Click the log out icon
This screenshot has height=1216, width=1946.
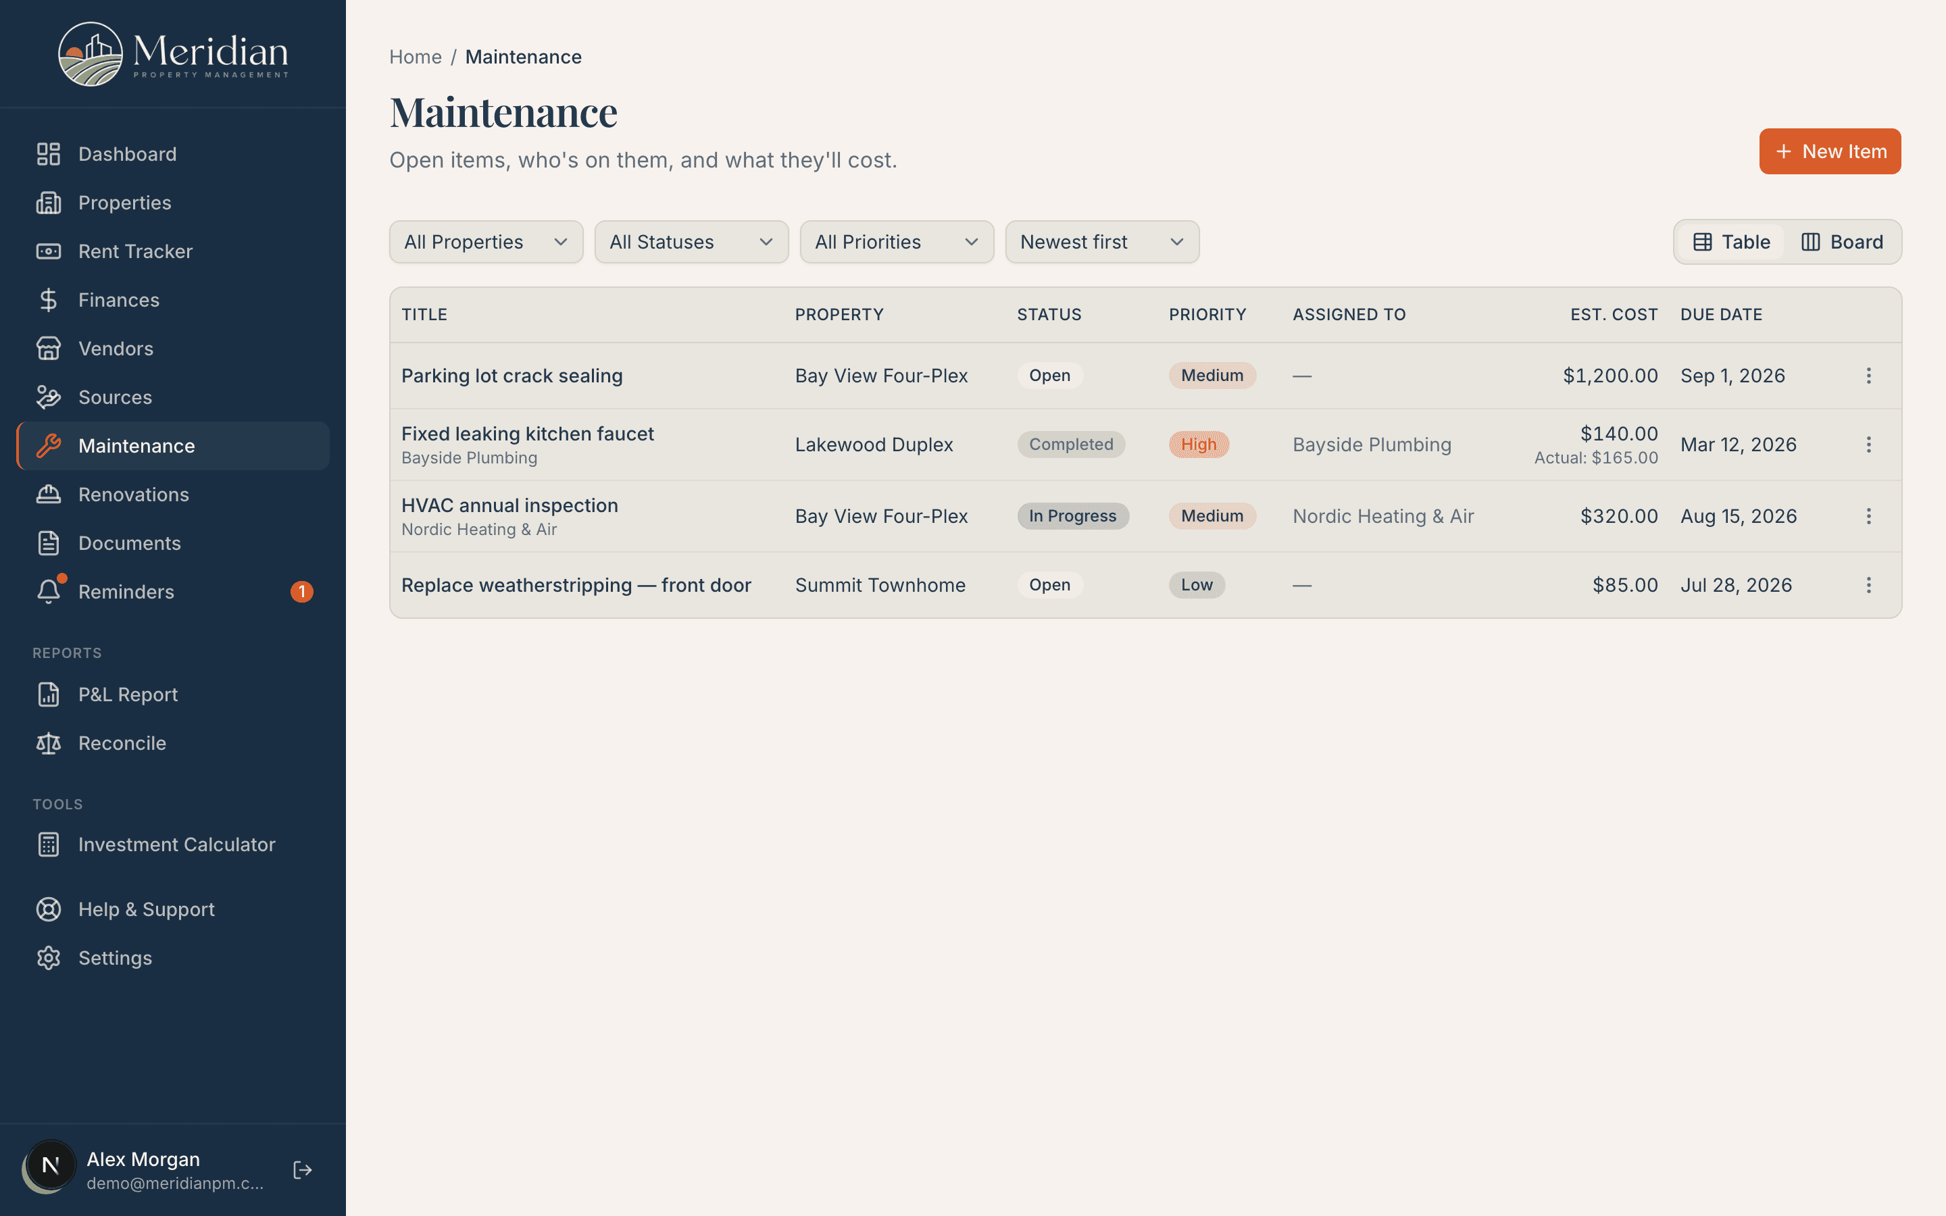302,1169
